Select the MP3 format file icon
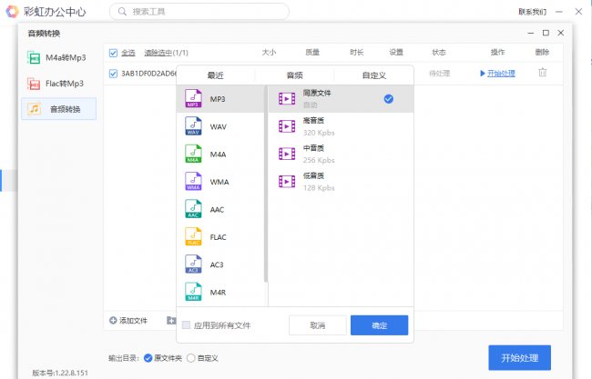Screen dimensions: 592x379 [193, 99]
